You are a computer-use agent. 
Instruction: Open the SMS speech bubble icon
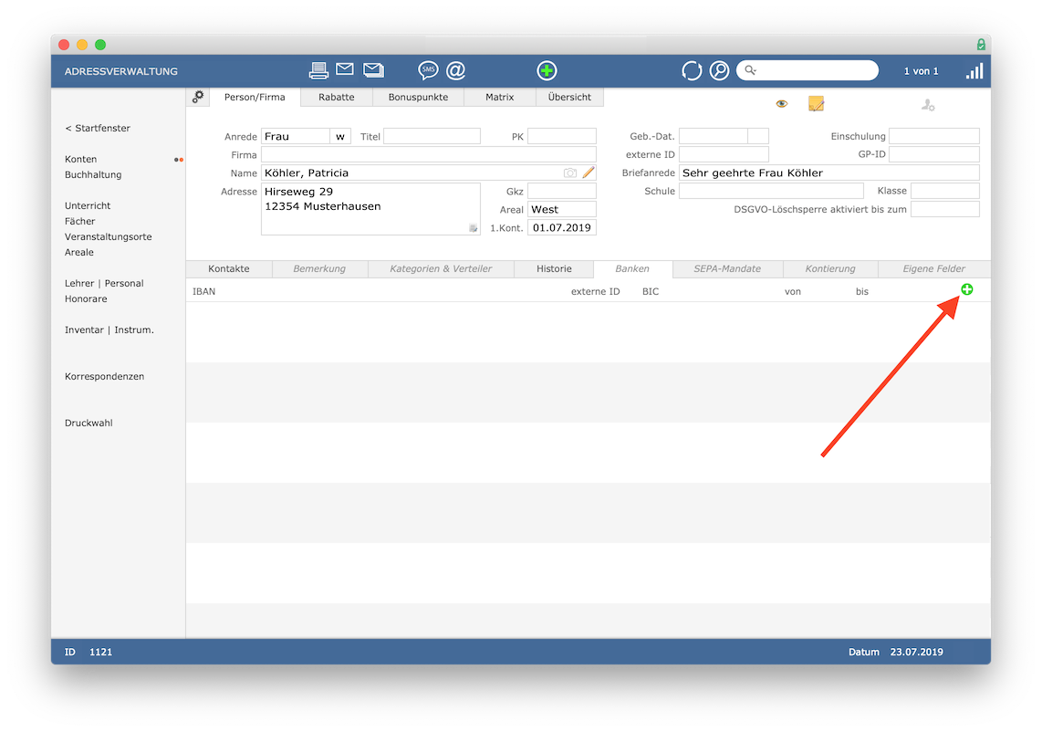point(428,69)
